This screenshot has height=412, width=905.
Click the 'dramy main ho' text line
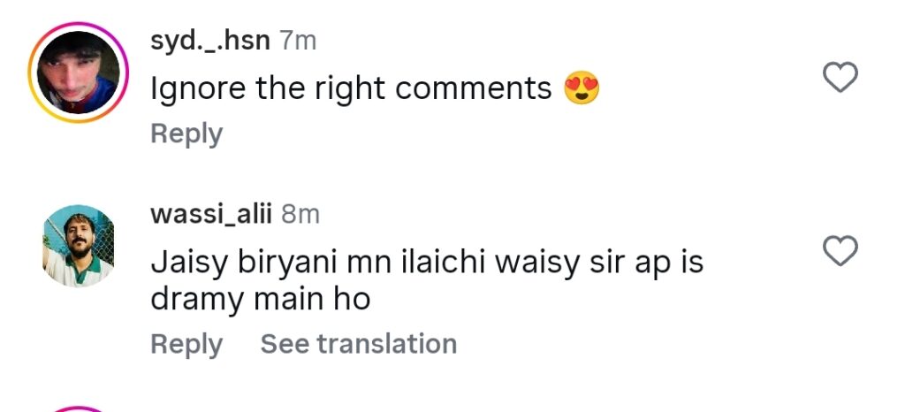(x=261, y=300)
